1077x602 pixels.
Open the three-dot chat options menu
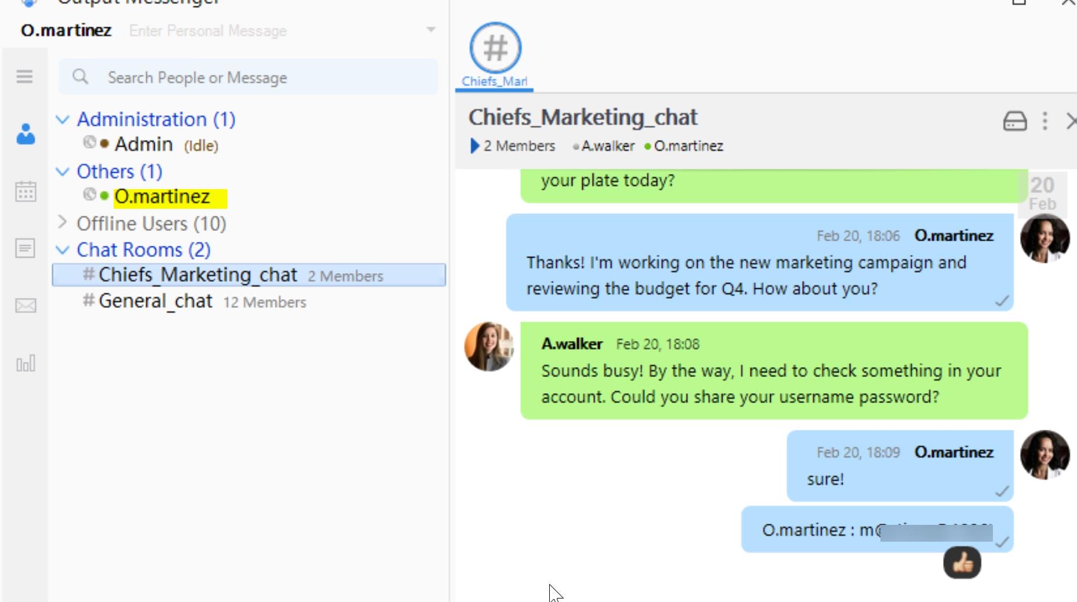coord(1045,121)
